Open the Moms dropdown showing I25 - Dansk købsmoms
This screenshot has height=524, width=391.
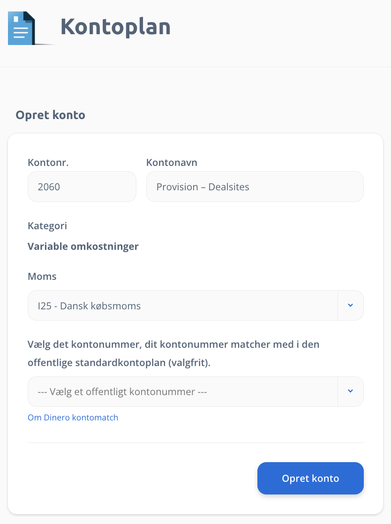coord(195,306)
